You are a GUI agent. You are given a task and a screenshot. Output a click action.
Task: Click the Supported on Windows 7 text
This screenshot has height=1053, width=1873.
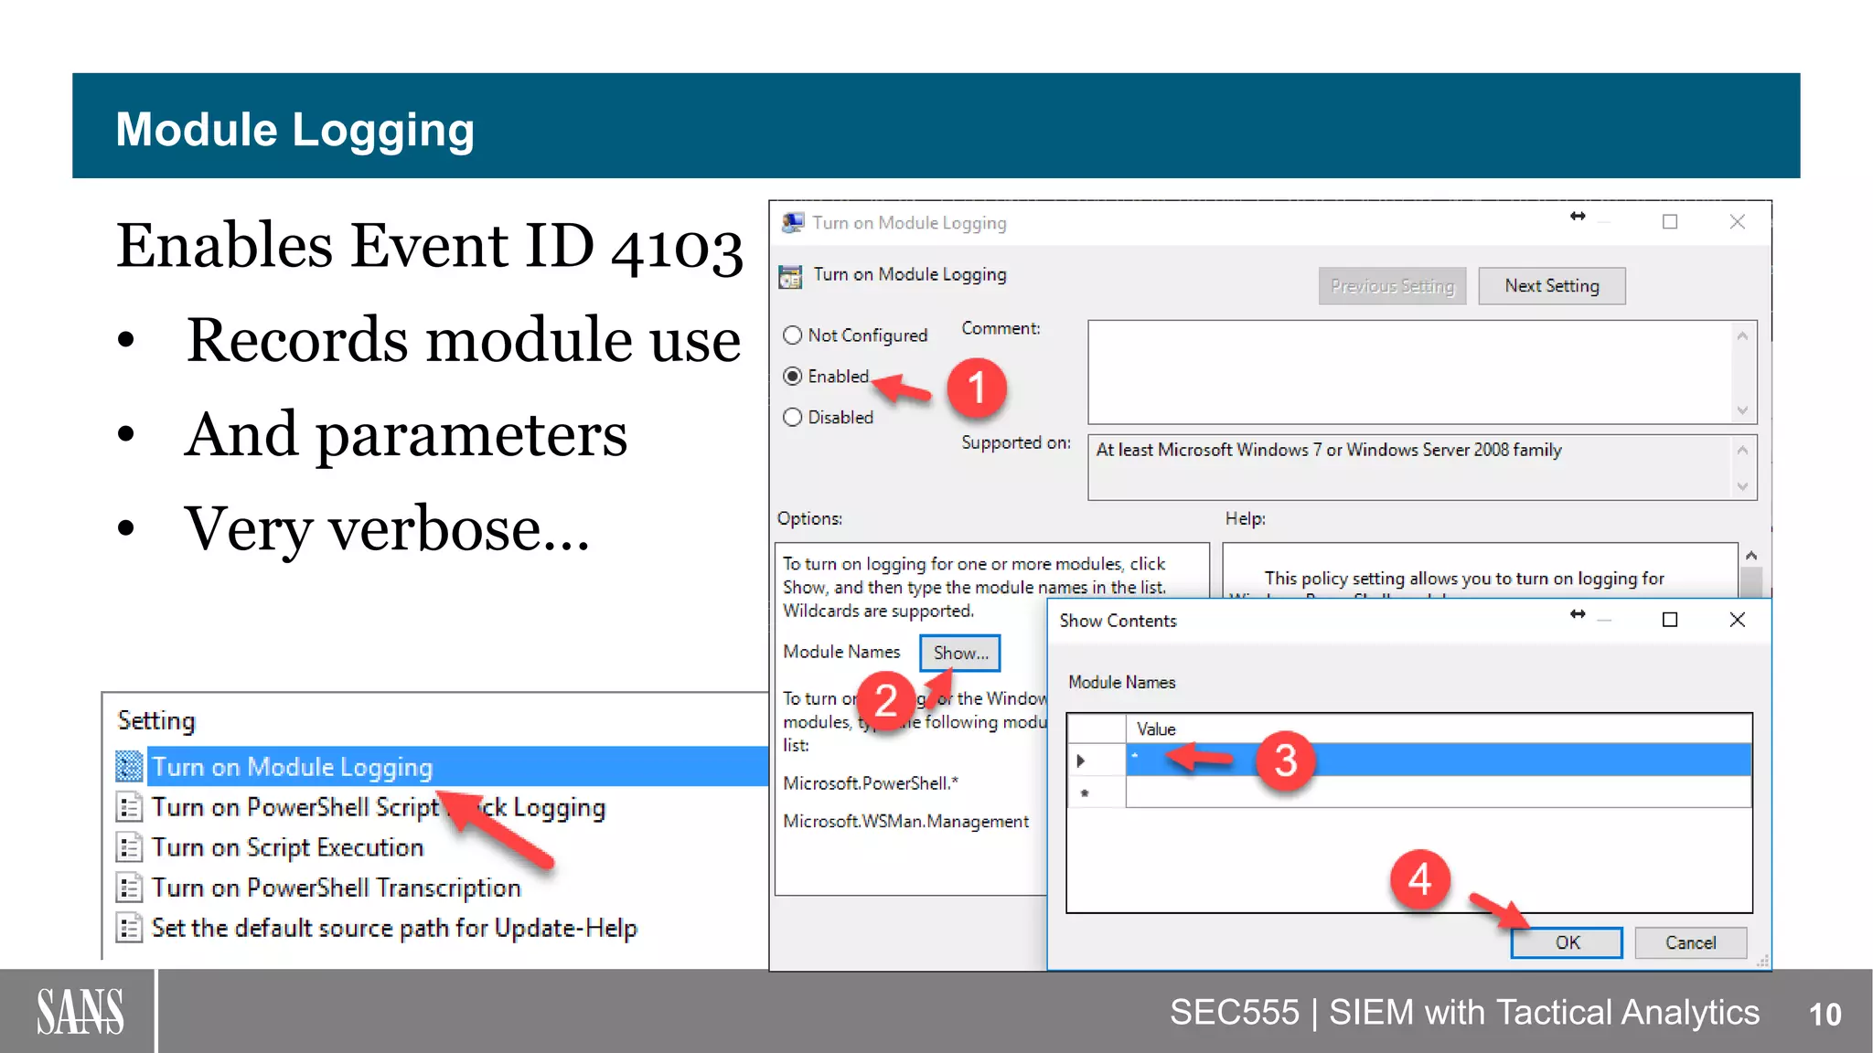(1329, 450)
